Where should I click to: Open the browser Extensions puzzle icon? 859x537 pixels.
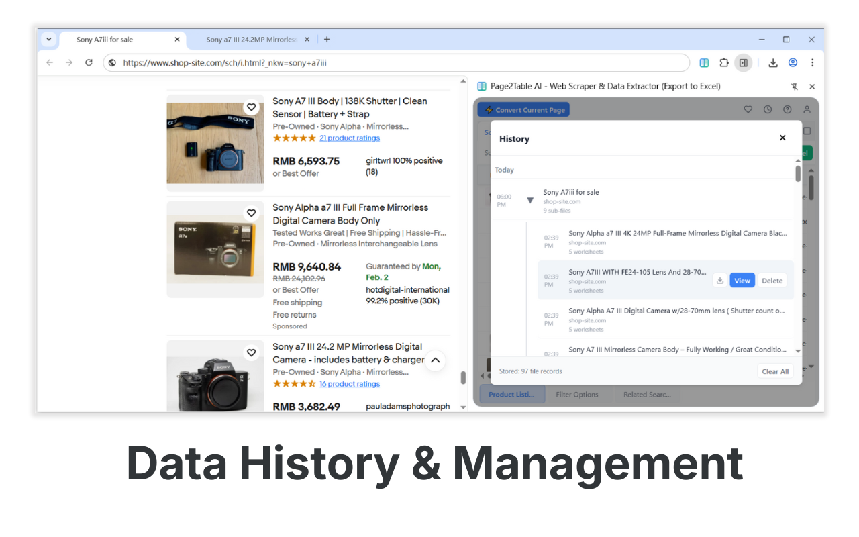click(723, 62)
